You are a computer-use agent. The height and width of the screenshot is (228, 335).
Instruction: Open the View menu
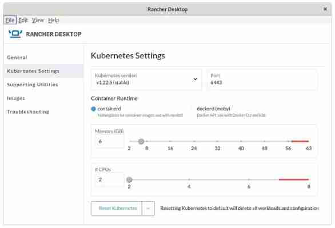[x=38, y=20]
